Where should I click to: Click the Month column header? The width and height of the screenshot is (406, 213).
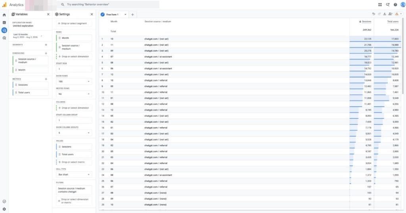[x=114, y=21]
